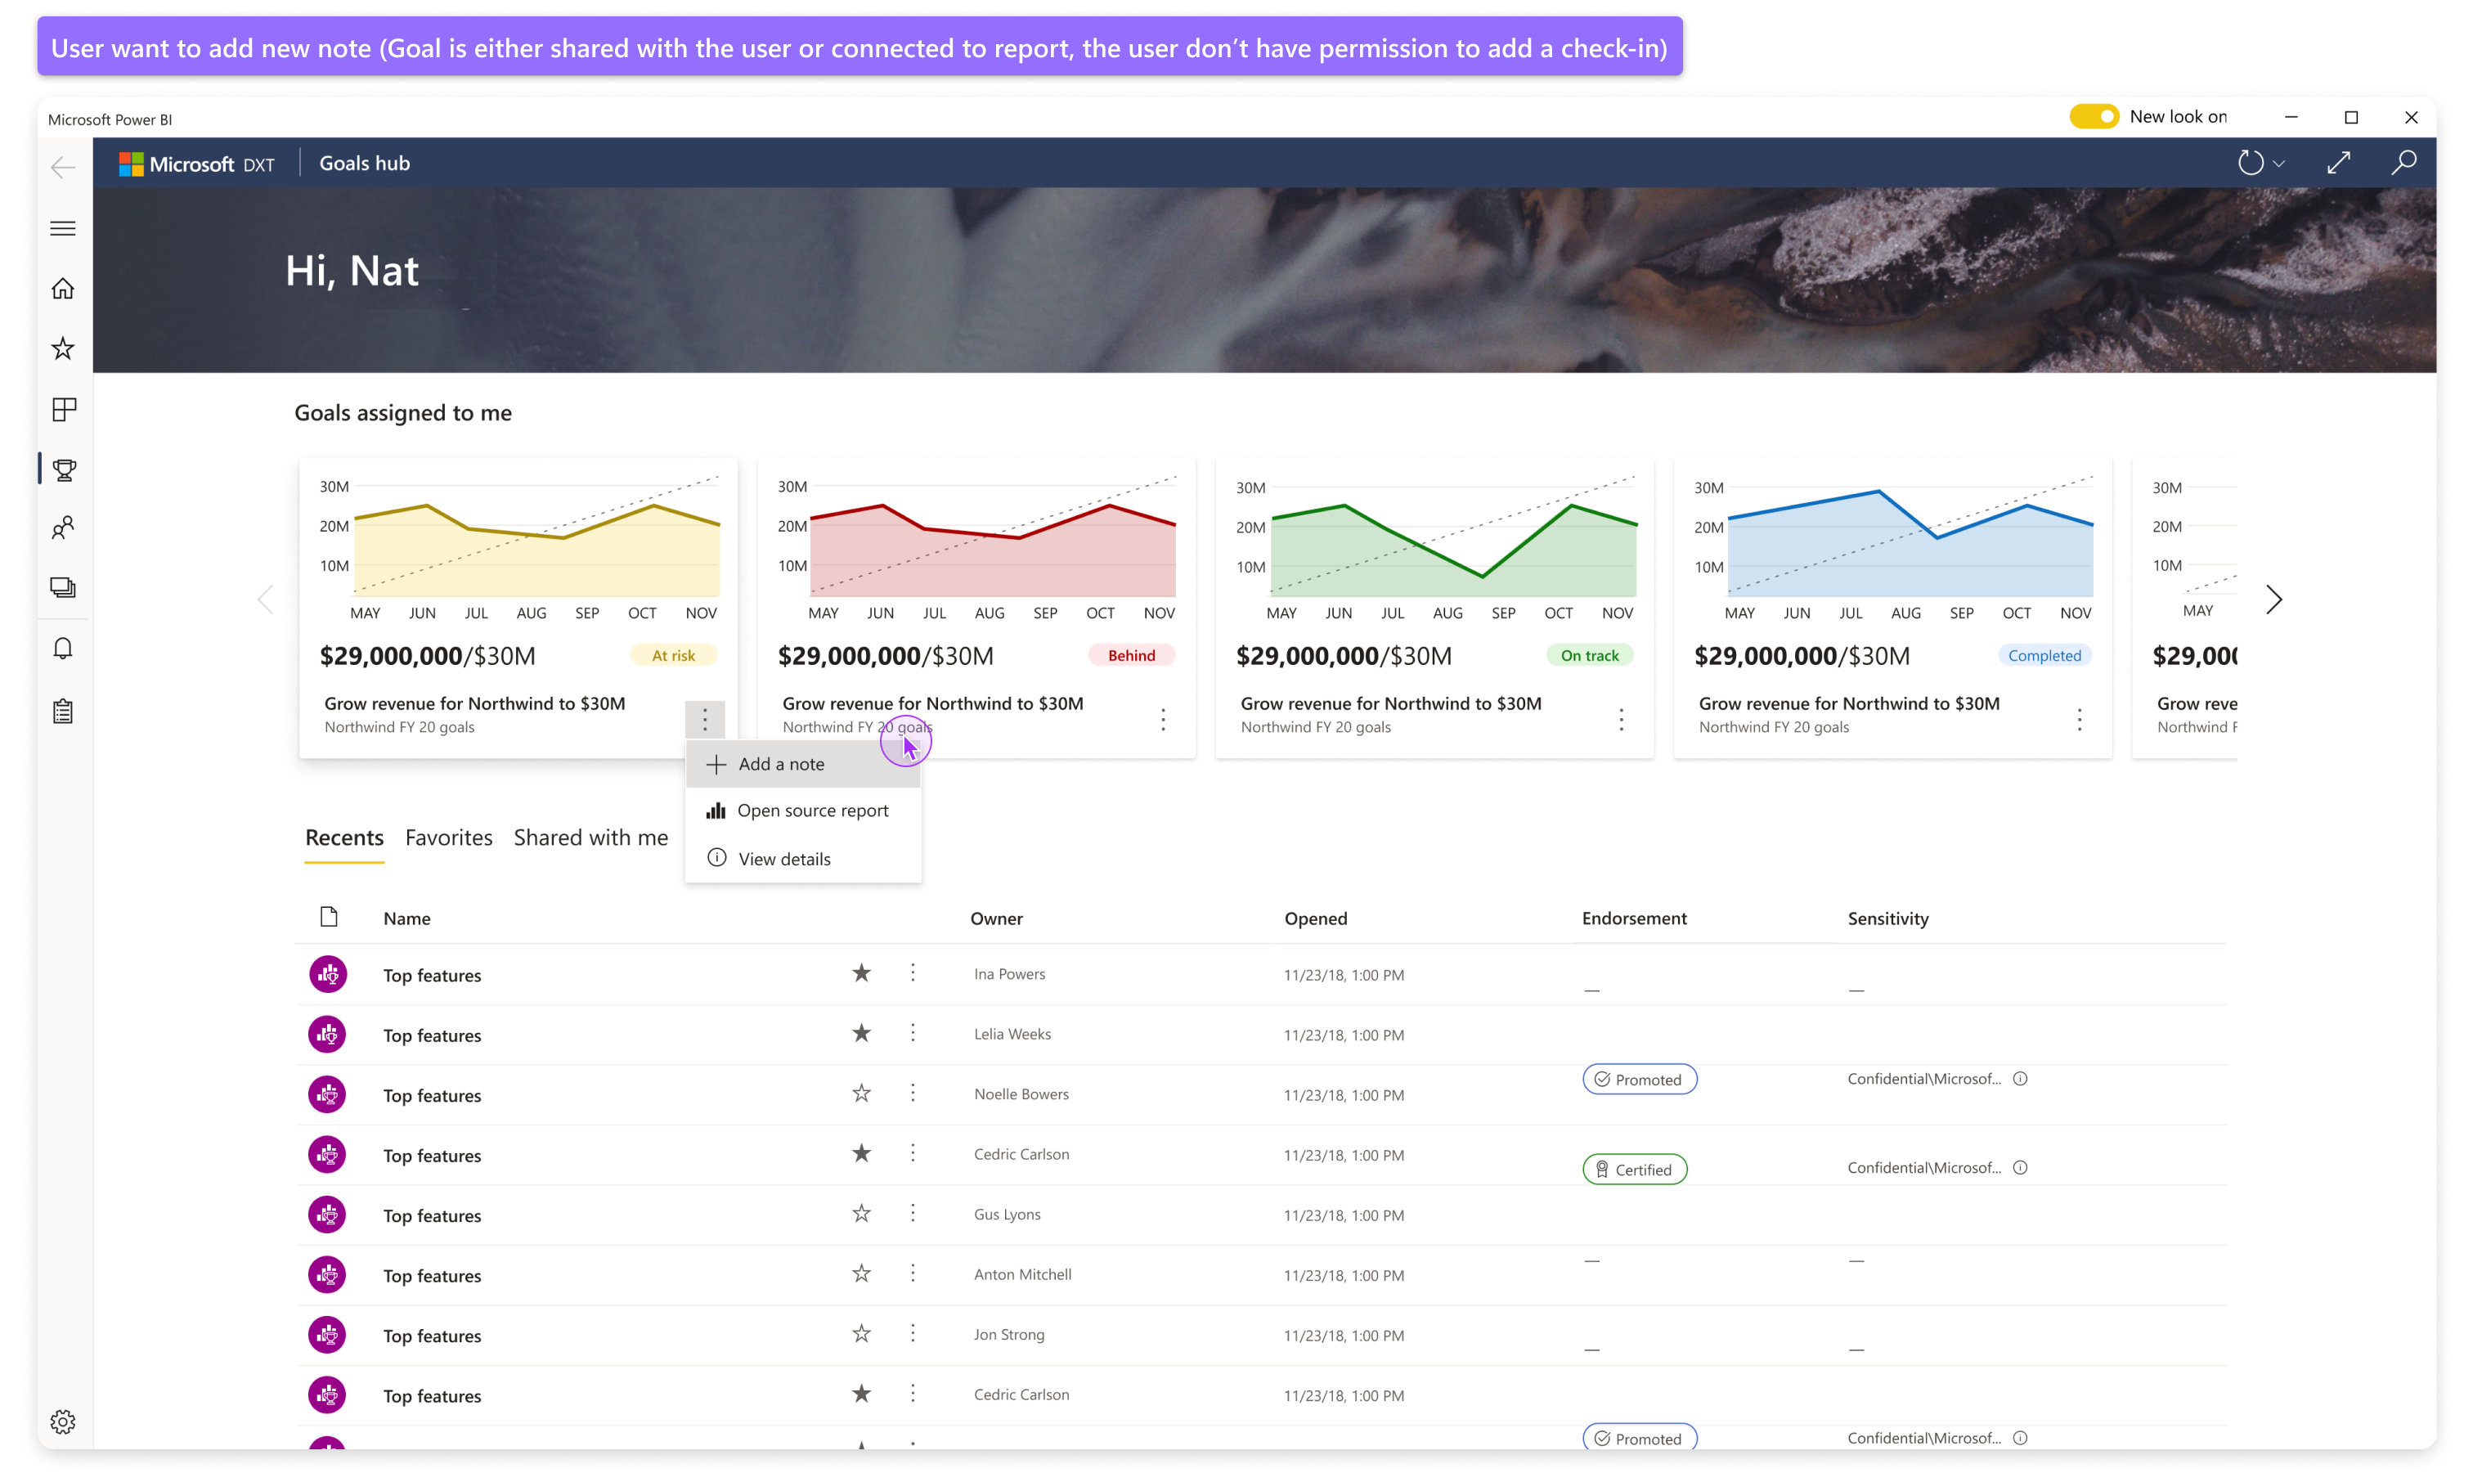Image resolution: width=2473 pixels, height=1482 pixels.
Task: Click the report icon in Gus Lyons row
Action: 327,1215
